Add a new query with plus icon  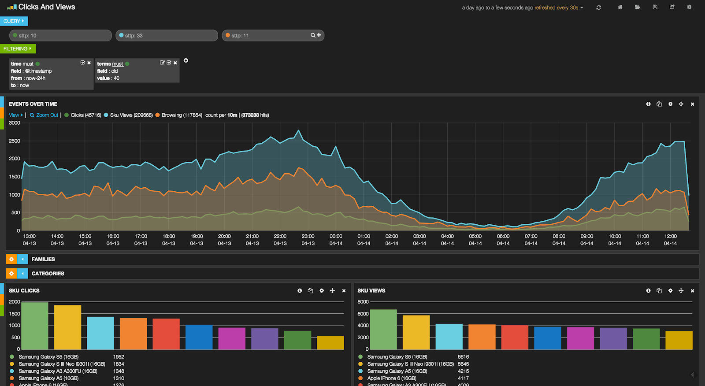pyautogui.click(x=319, y=35)
